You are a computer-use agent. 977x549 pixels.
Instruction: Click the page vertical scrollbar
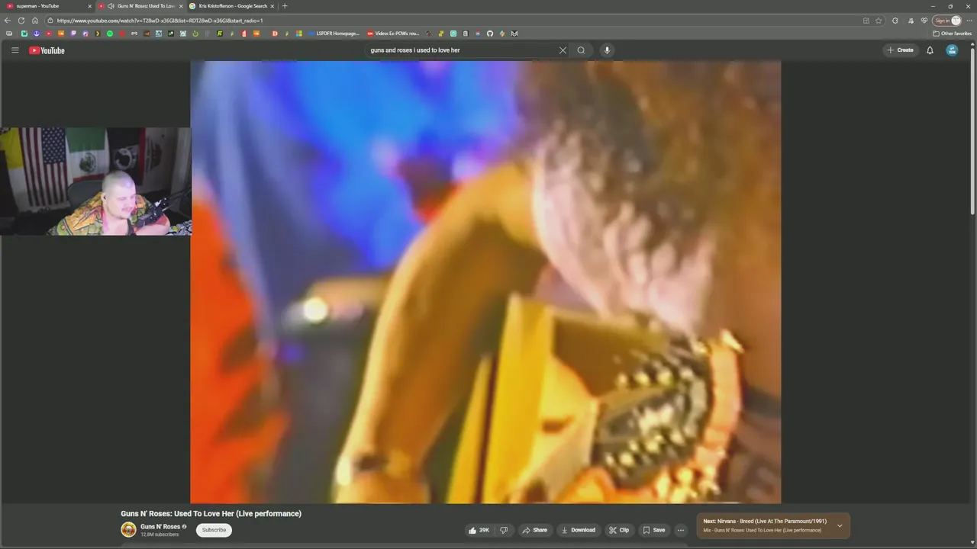point(972,130)
